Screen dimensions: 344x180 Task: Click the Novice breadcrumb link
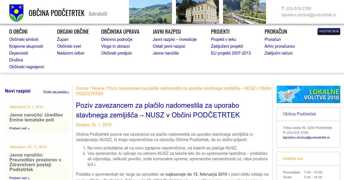click(98, 88)
